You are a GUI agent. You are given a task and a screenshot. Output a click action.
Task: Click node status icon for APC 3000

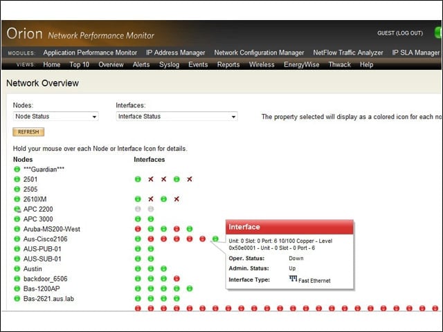point(17,219)
